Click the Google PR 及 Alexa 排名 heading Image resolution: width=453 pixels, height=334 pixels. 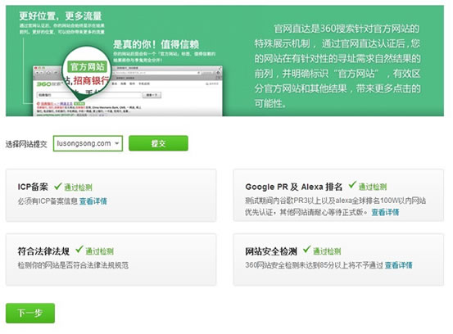point(294,187)
